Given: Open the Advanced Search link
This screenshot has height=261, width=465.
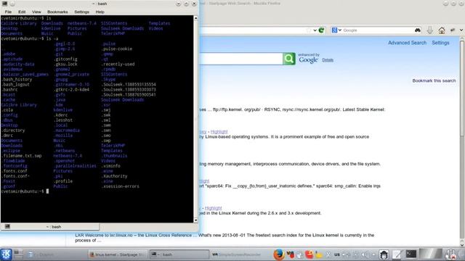Looking at the screenshot, I should coord(407,43).
